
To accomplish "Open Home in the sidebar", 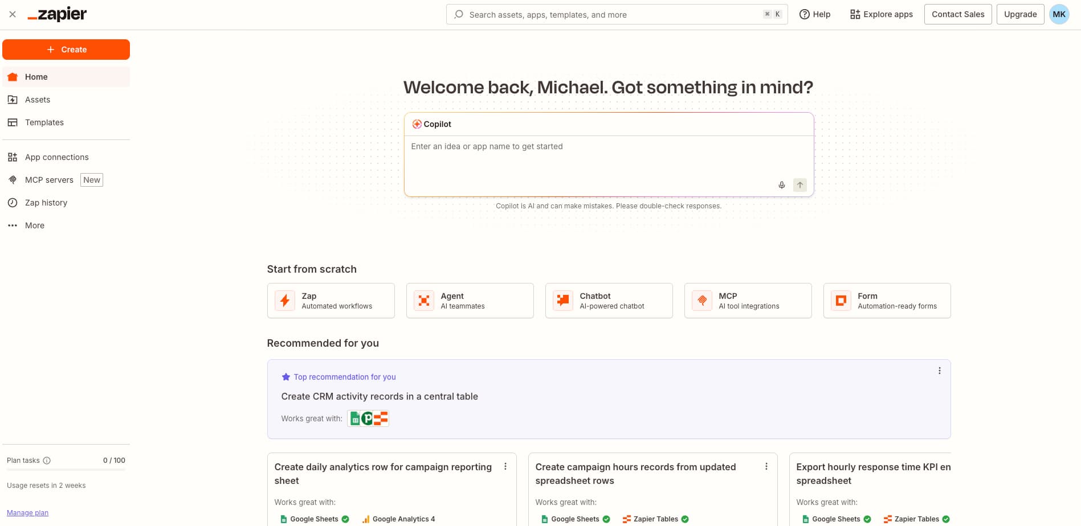I will 66,77.
